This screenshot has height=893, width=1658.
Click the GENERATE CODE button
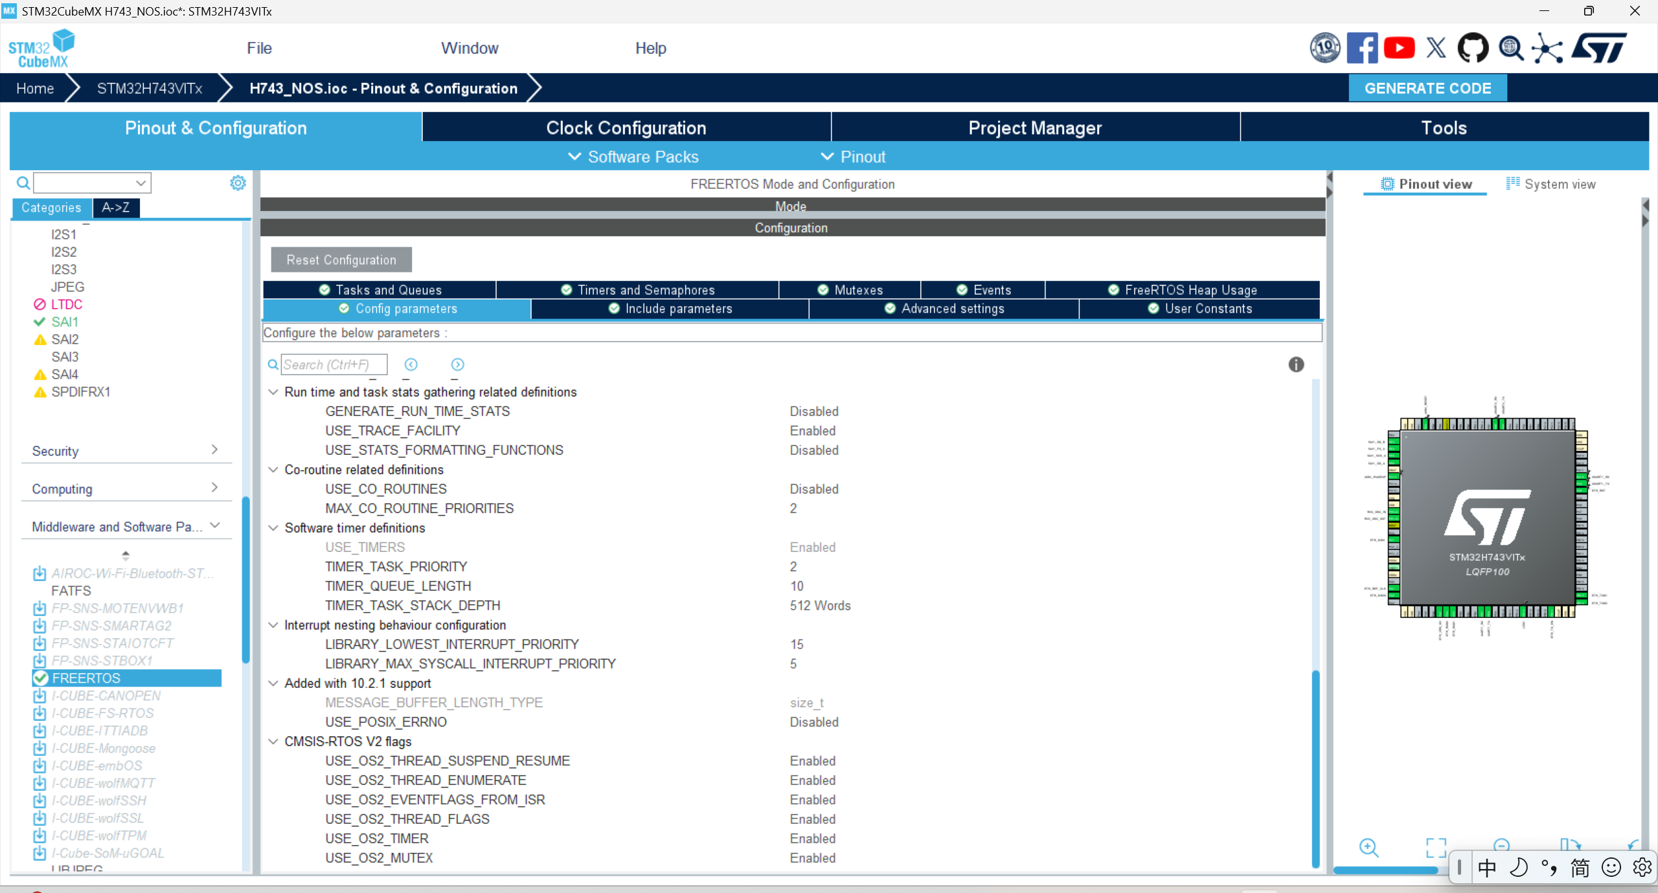[x=1427, y=88]
